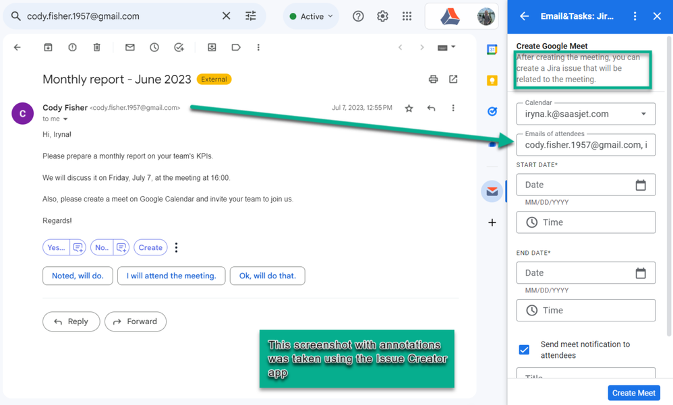
Task: Close the Email&Tasks side panel
Action: coord(657,16)
